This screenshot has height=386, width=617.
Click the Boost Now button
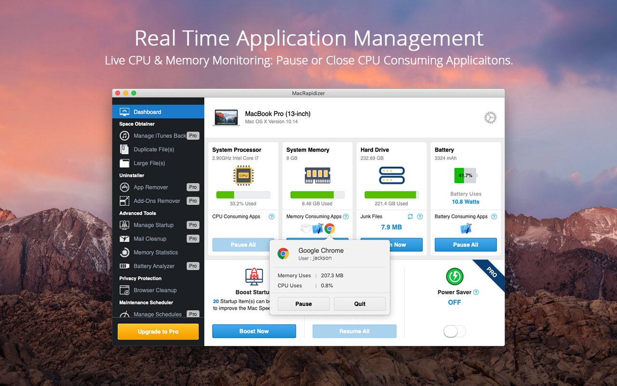click(x=254, y=331)
